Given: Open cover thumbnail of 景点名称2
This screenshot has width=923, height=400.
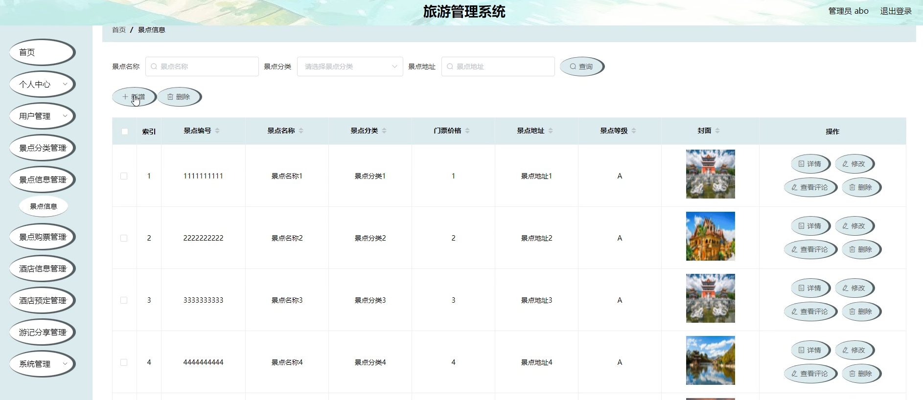Looking at the screenshot, I should pyautogui.click(x=711, y=236).
